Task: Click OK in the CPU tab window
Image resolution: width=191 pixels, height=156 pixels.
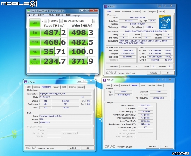Action: click(168, 73)
